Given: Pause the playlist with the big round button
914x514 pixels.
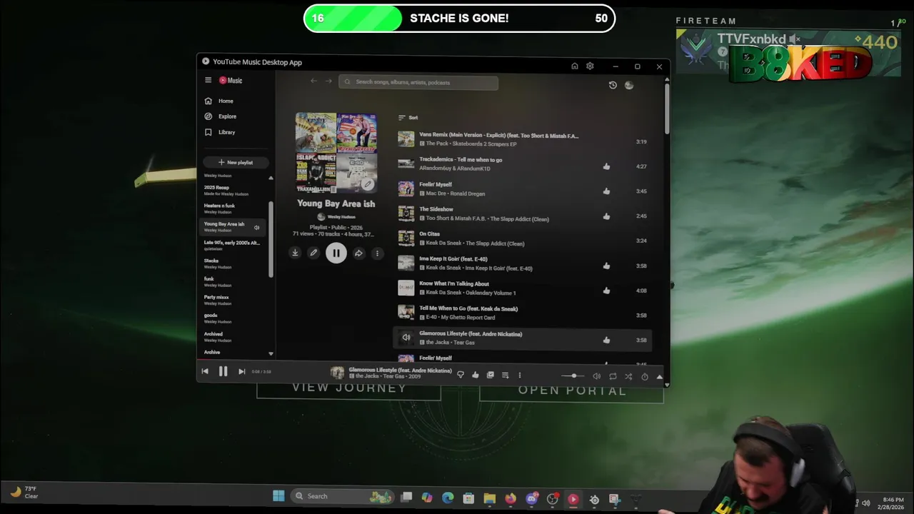Looking at the screenshot, I should (336, 253).
